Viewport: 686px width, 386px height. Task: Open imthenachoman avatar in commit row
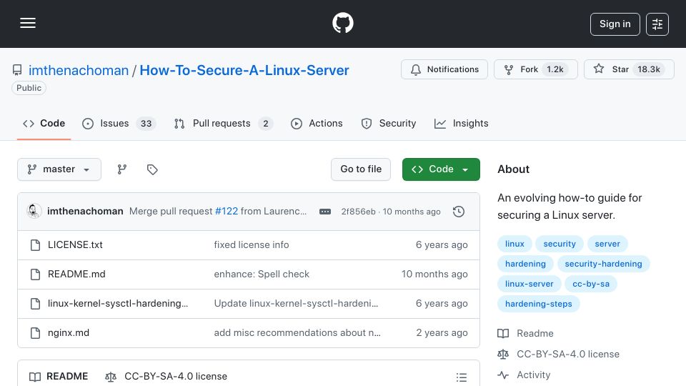click(x=34, y=212)
